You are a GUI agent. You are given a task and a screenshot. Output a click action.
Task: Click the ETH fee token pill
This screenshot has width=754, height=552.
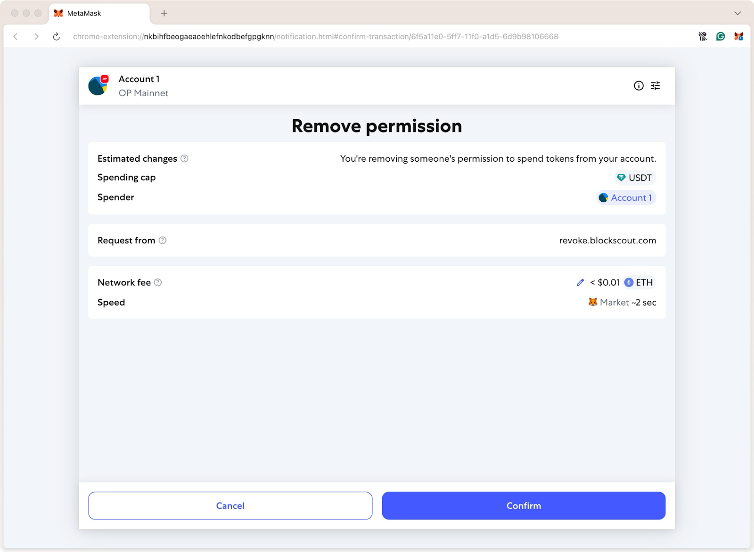[x=639, y=282]
